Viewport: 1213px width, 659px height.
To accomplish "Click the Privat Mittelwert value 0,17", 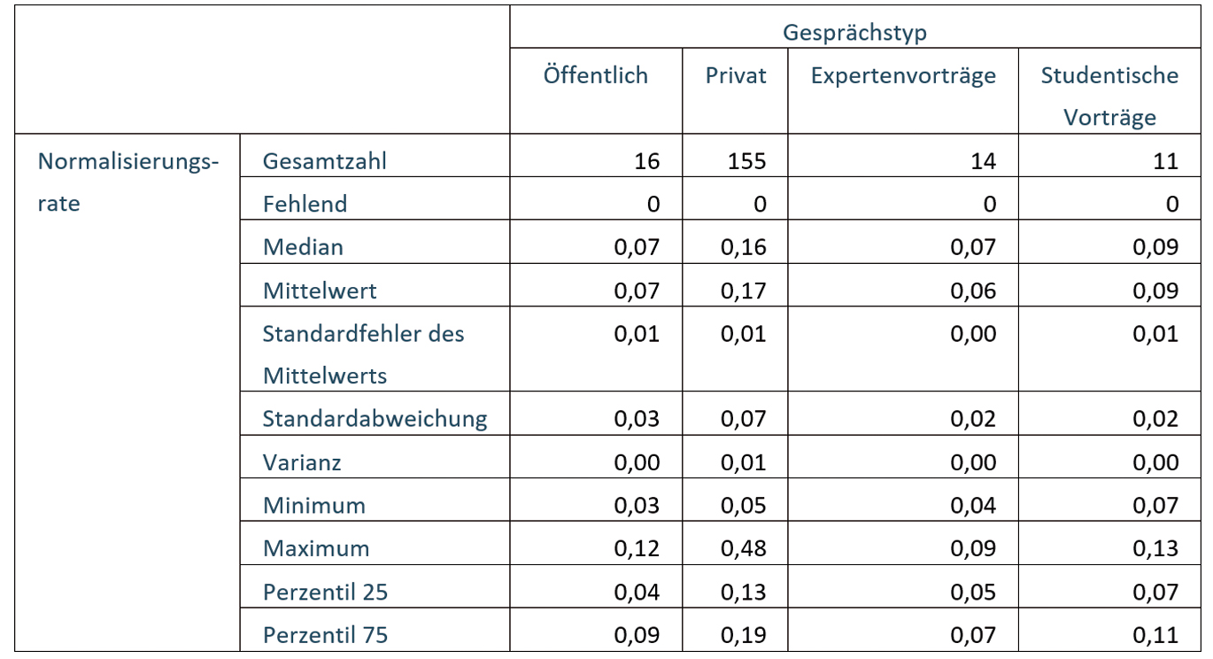I will pos(744,291).
